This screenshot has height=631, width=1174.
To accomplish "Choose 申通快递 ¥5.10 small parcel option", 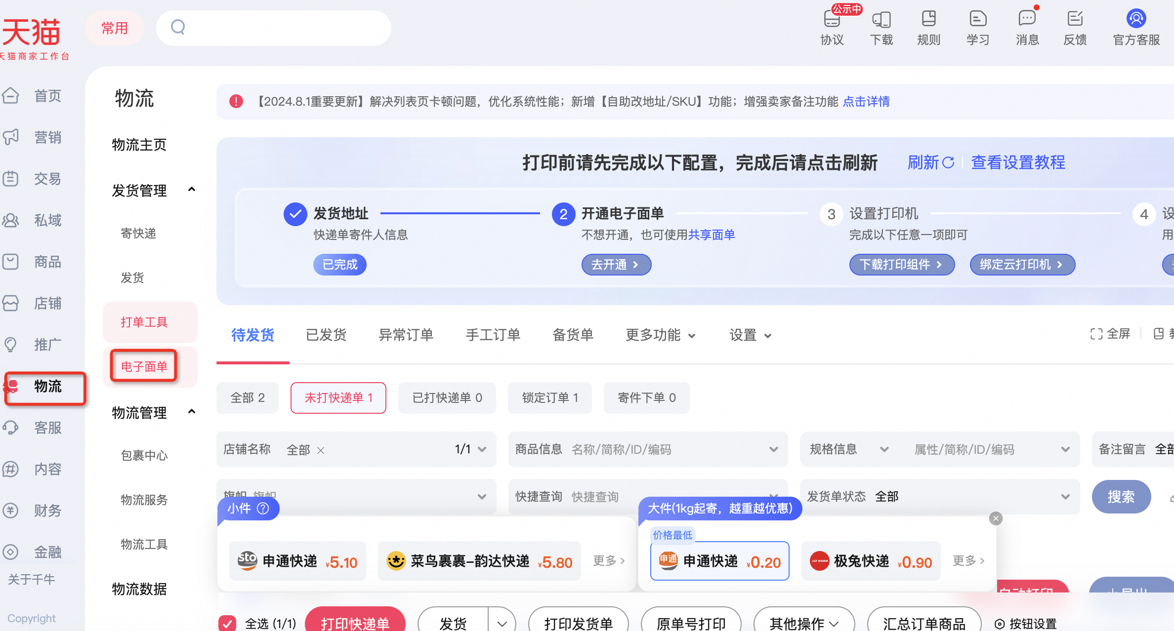I will (x=297, y=561).
